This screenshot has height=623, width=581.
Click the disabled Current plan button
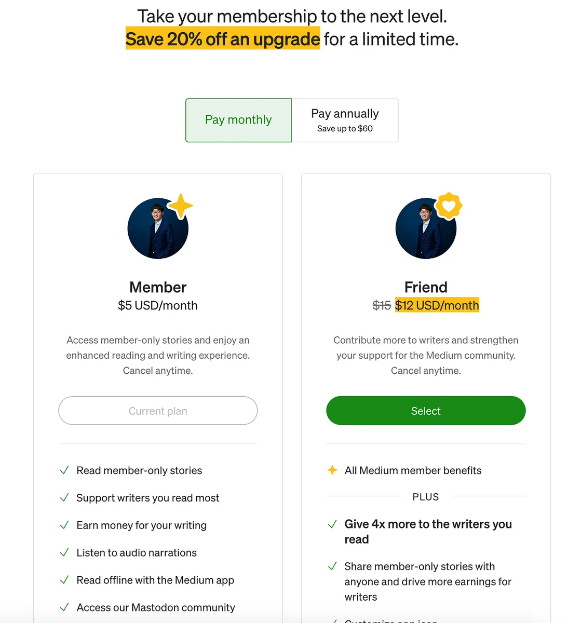coord(158,411)
